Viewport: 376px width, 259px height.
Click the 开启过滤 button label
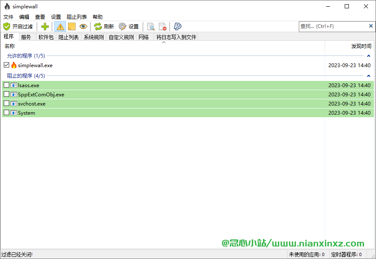[23, 26]
